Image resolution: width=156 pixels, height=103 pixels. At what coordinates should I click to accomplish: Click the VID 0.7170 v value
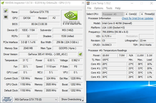click(x=109, y=36)
